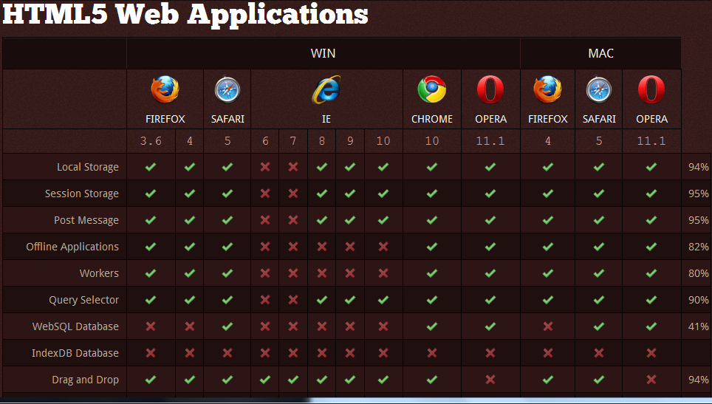Click the Offline Applications row label
The width and height of the screenshot is (712, 404).
(x=72, y=247)
